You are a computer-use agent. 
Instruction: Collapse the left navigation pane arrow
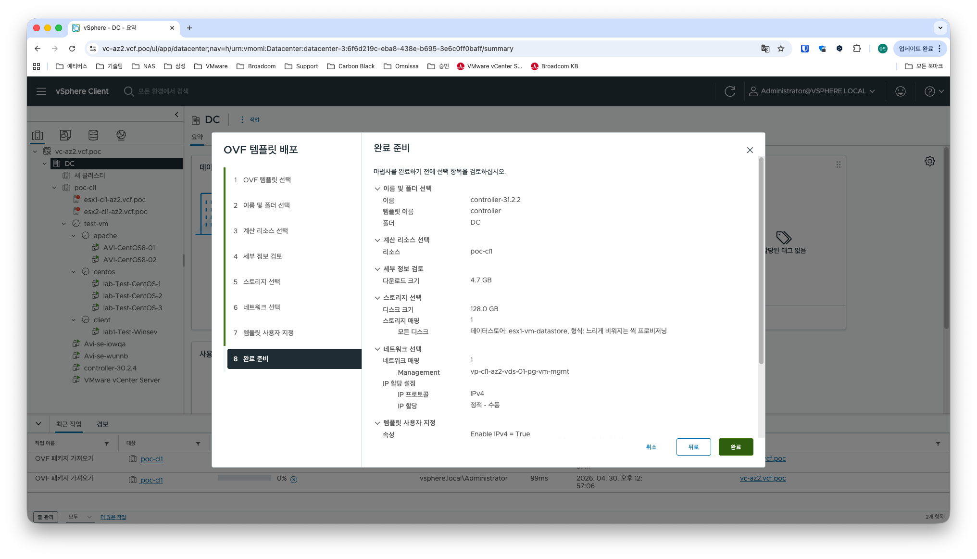176,114
